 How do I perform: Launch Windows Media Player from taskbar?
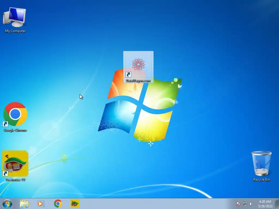41,204
